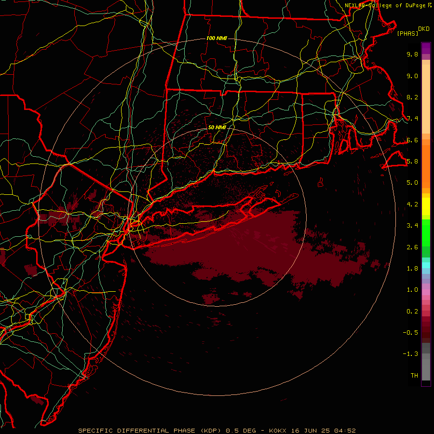This screenshot has width=434, height=434.
Task: Click the -0.5 scale value
Action: [x=410, y=333]
